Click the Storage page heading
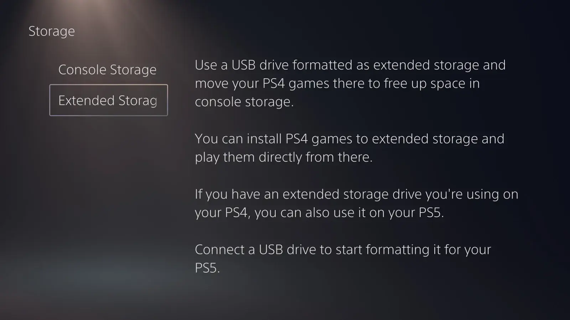This screenshot has height=320, width=570. coord(52,31)
